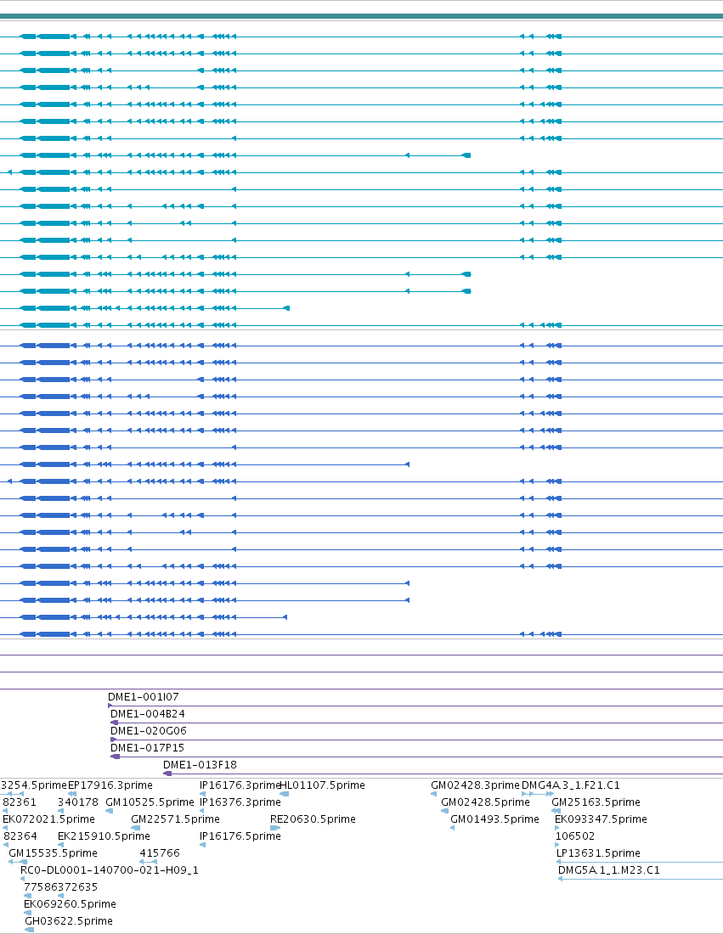Screen dimensions: 723x934
Task: Click the RC0-DL0001-140700-021-H09_1 label
Action: pos(110,869)
